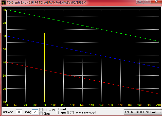Click the white horizontal marker line at 62

25,33
